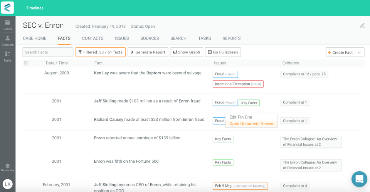370x192 pixels.
Task: Open Tasks in the left sidebar
Action: coord(8,57)
